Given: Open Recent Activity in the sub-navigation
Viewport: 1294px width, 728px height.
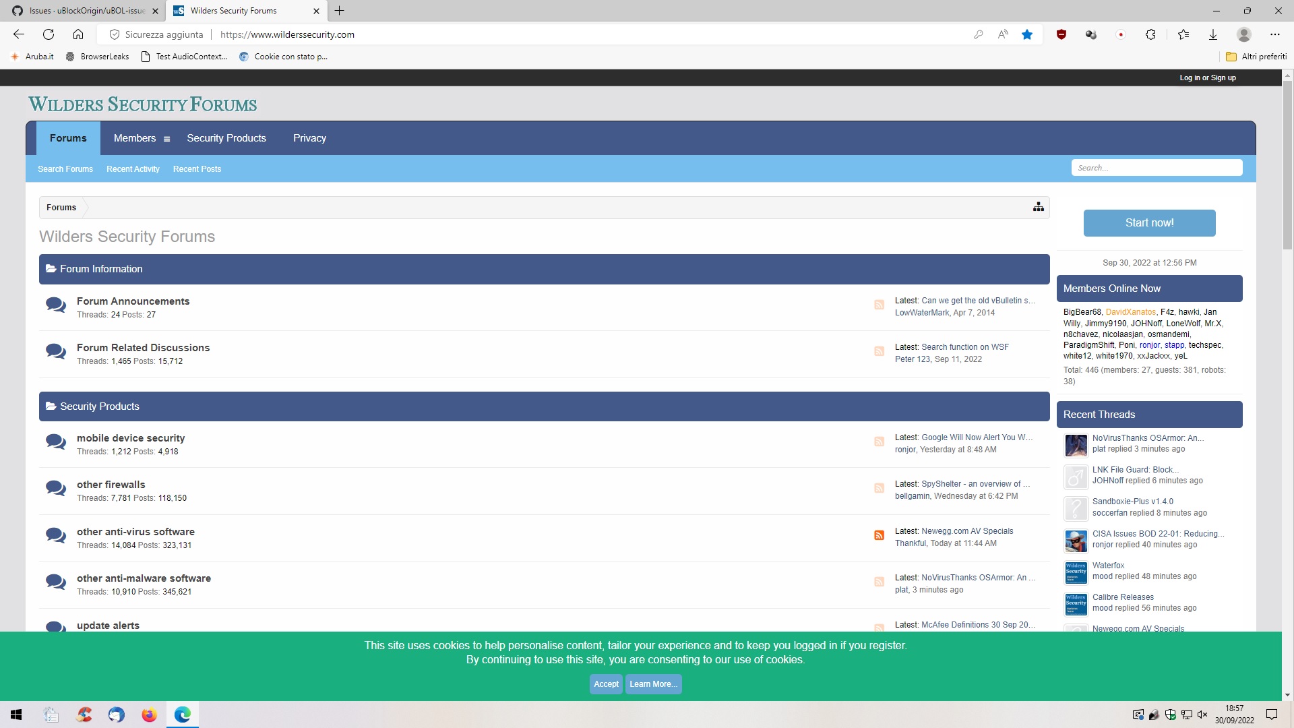Looking at the screenshot, I should click(x=133, y=169).
